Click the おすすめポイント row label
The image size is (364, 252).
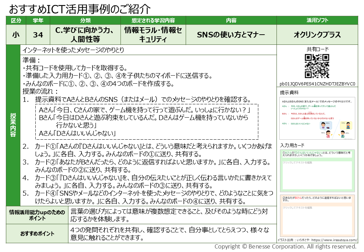point(38,233)
